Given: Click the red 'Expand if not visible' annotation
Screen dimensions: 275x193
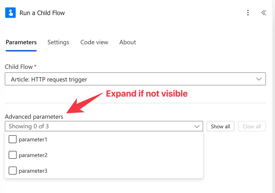Looking at the screenshot, I should 147,93.
